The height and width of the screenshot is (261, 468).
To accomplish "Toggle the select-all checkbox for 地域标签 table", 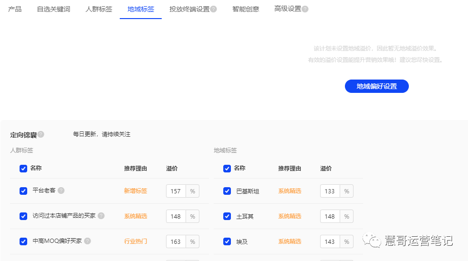I will [227, 169].
